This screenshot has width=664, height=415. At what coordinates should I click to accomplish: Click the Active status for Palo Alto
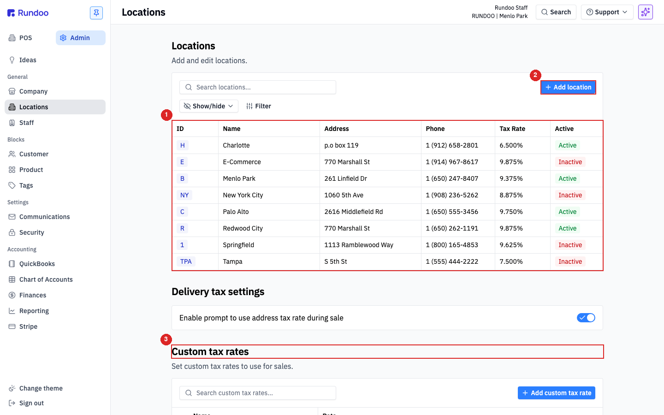(568, 212)
